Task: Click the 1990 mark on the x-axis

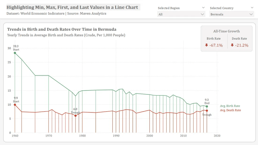Action: (116, 136)
